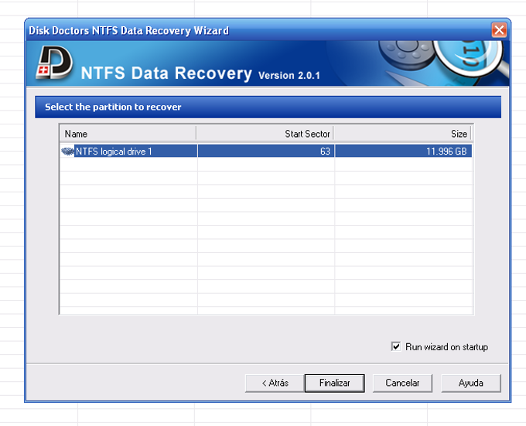Sort list by Start Sector column header
Image resolution: width=526 pixels, height=426 pixels.
(265, 134)
